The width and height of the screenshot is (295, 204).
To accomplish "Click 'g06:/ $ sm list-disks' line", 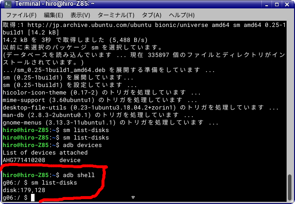I will click(40, 182).
